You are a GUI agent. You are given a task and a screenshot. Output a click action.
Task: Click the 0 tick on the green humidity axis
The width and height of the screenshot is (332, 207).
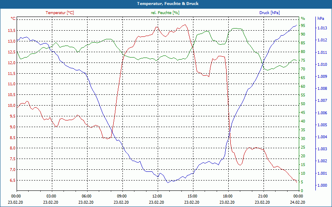click(x=302, y=191)
